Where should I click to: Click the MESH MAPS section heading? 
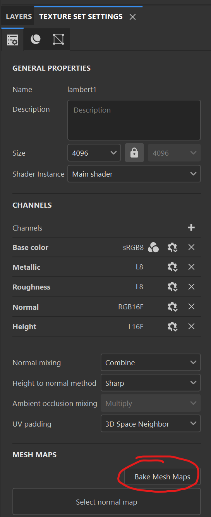click(34, 455)
